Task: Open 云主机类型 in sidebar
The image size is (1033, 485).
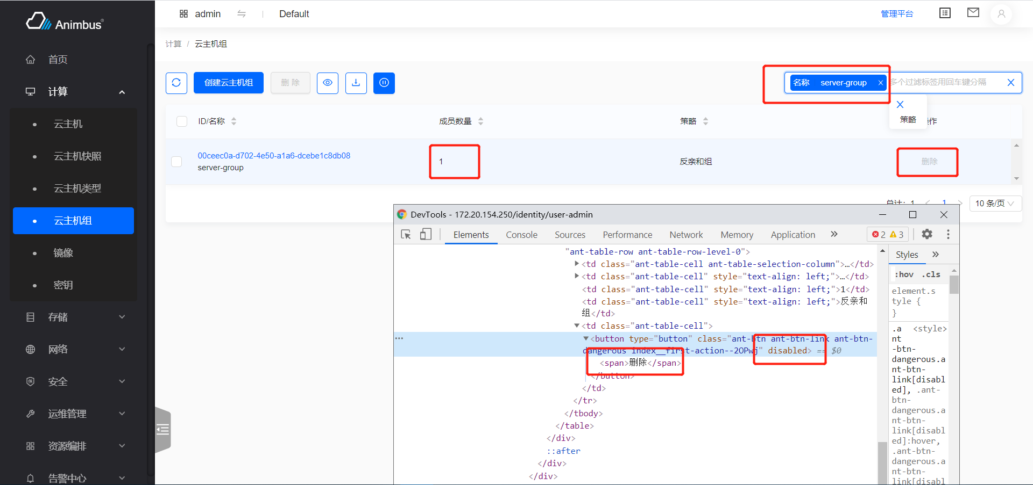Action: (77, 189)
